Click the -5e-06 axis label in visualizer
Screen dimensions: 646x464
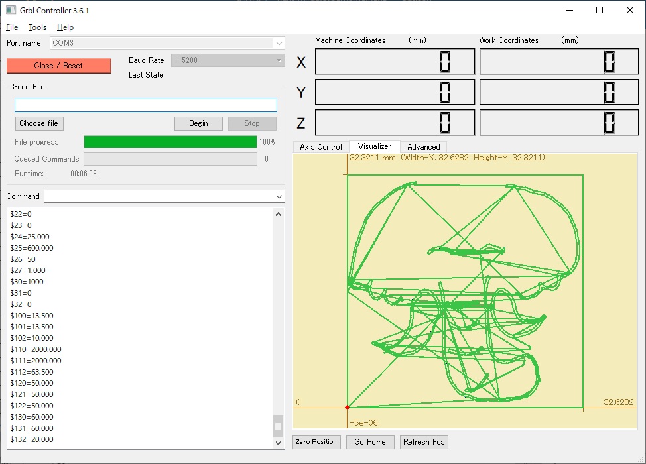coord(363,423)
